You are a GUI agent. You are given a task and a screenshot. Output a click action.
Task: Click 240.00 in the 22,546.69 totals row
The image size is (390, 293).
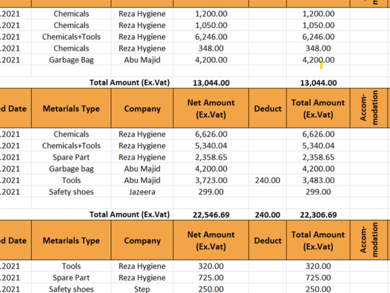pos(268,215)
